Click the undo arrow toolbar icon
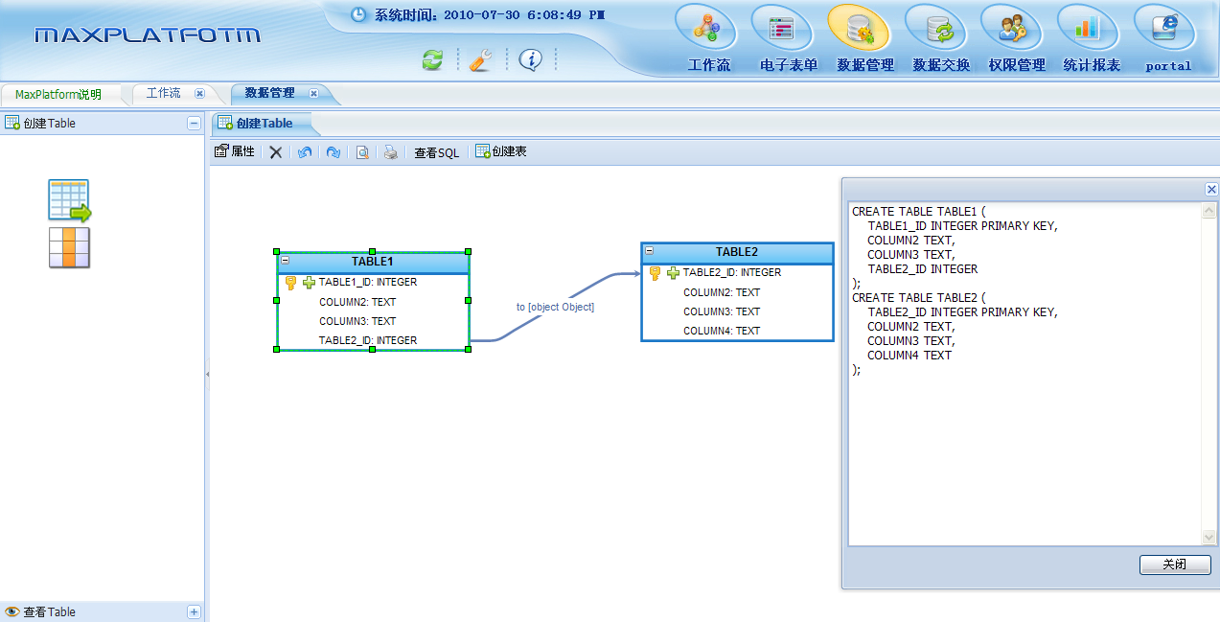 click(x=305, y=152)
